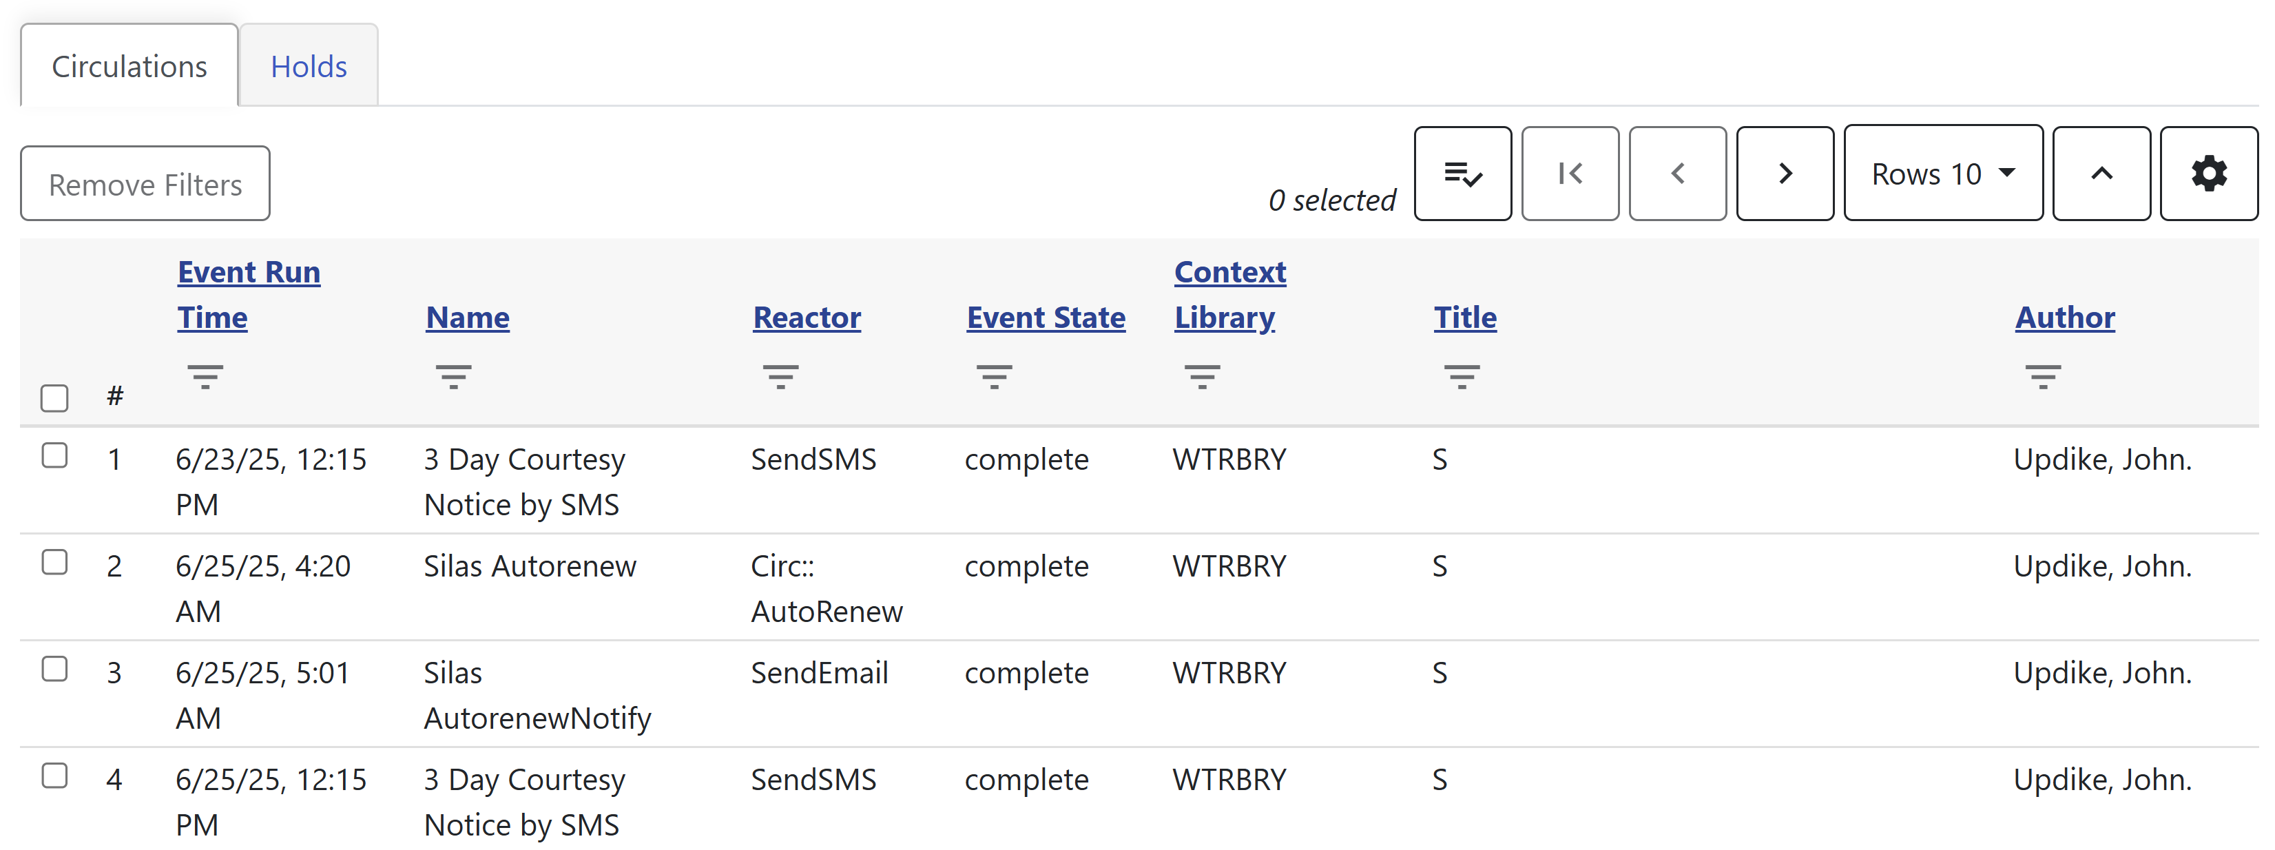This screenshot has width=2275, height=850.
Task: Click the select all rows action icon
Action: pyautogui.click(x=1462, y=173)
